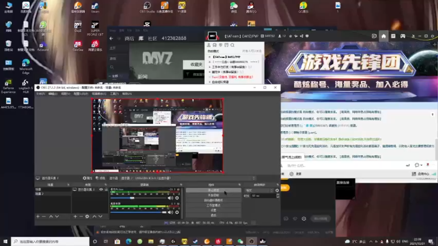438x246 pixels.
Task: Open desktop audio settings gear in mixer
Action: (x=177, y=212)
